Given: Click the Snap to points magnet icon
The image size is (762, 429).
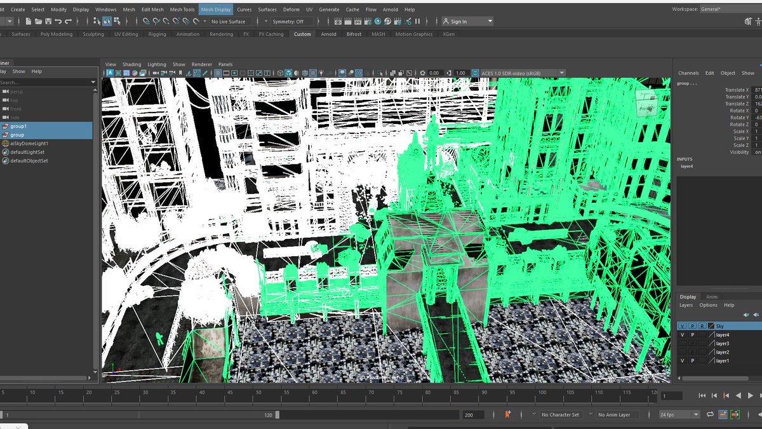Looking at the screenshot, I should [x=166, y=21].
